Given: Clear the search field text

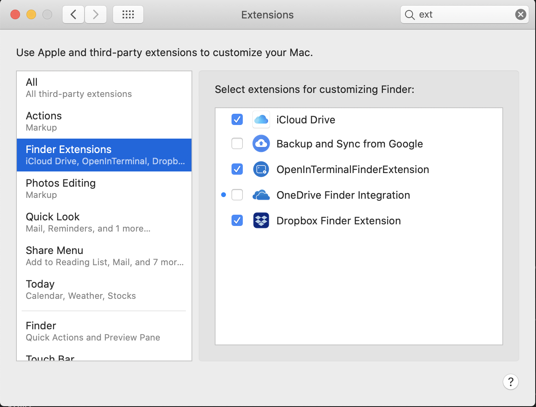Looking at the screenshot, I should pos(520,14).
